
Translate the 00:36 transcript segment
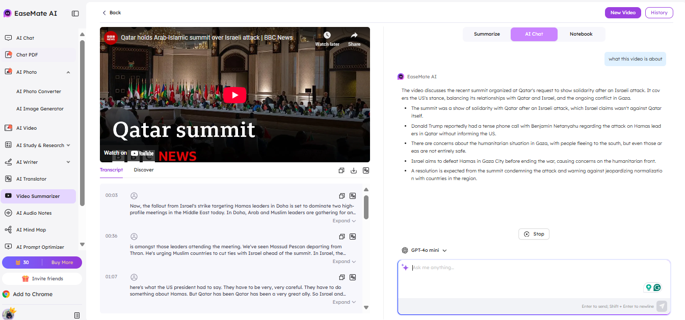tap(353, 237)
